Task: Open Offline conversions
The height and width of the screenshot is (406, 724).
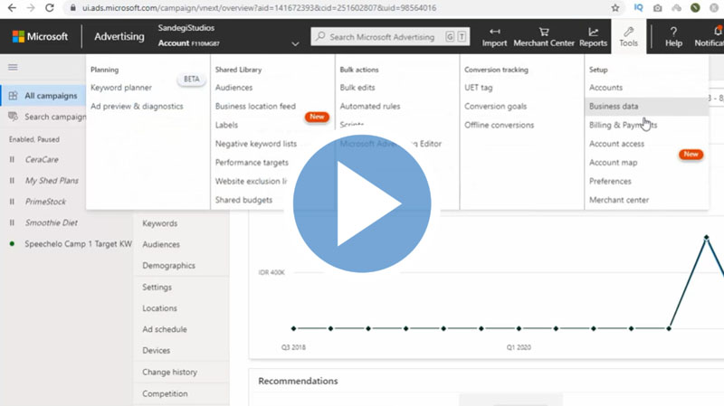Action: click(500, 125)
